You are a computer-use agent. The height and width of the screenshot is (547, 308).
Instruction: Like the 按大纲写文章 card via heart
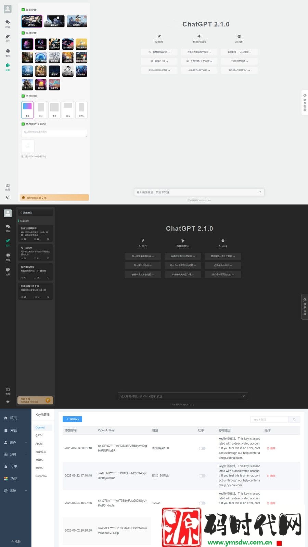click(48, 277)
